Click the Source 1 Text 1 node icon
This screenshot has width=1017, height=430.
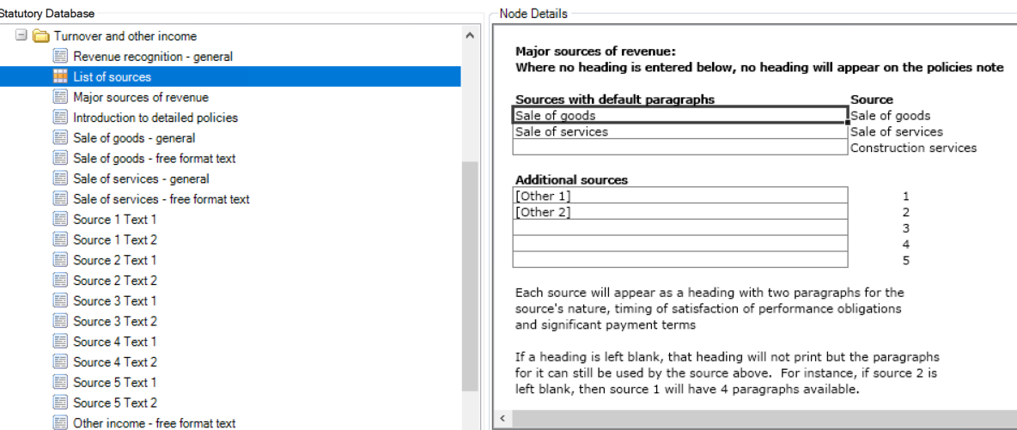pos(60,219)
